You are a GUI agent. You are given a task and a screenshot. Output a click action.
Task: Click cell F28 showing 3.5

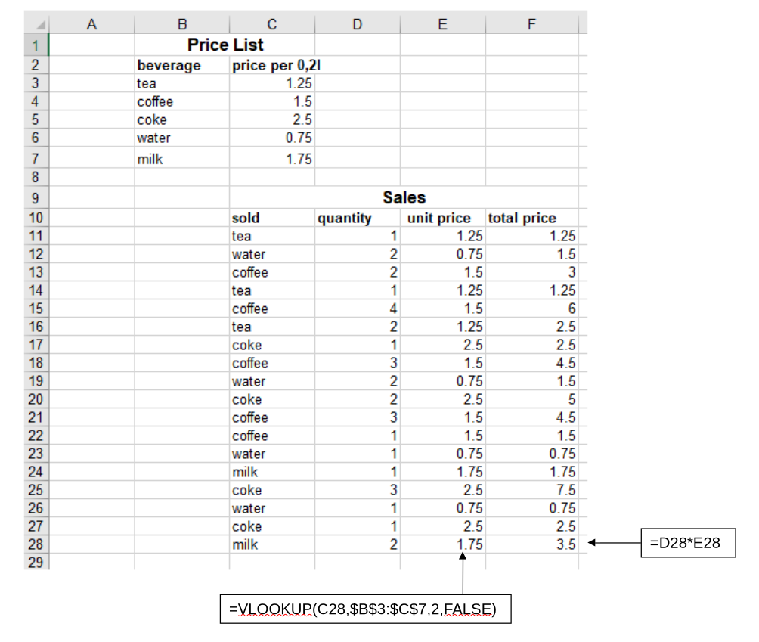coord(532,544)
